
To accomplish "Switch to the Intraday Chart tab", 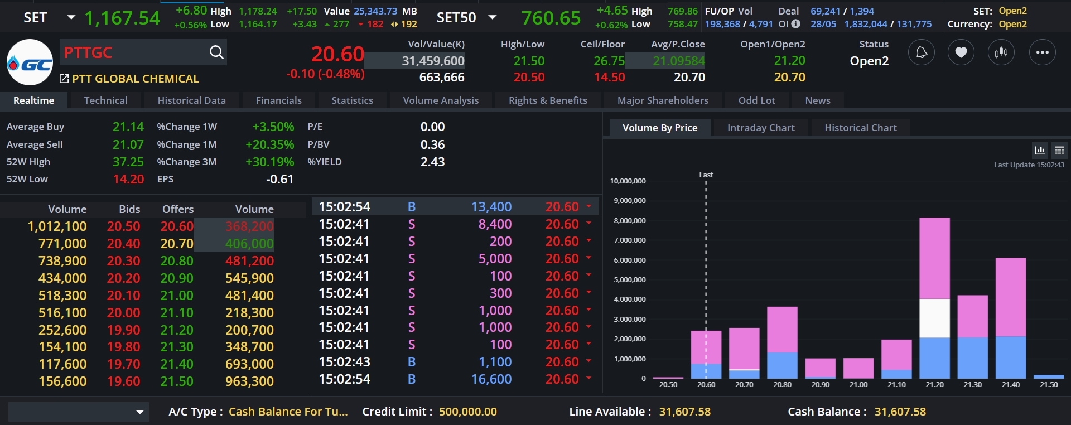I will click(x=761, y=128).
